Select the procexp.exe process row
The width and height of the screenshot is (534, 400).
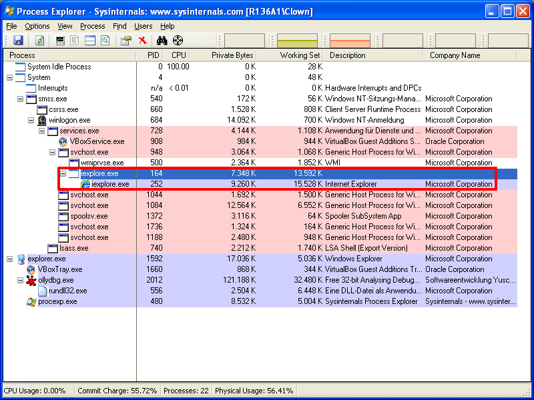click(57, 301)
